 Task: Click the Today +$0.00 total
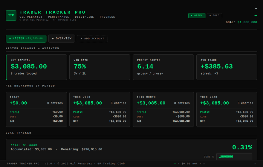point(18,103)
